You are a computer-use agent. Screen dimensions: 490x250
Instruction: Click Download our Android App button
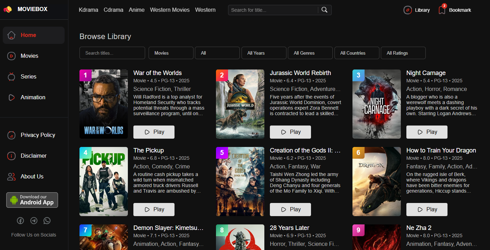click(x=32, y=200)
